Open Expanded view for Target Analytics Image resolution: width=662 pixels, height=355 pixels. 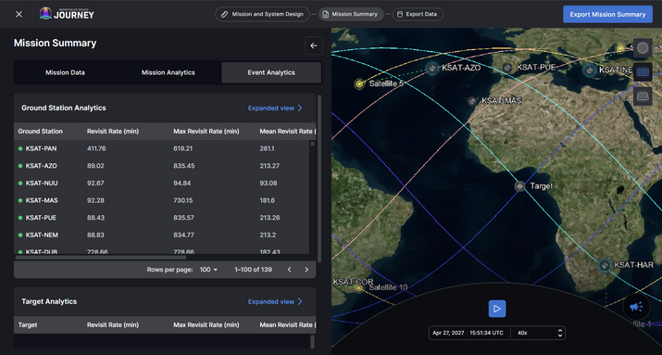click(275, 301)
